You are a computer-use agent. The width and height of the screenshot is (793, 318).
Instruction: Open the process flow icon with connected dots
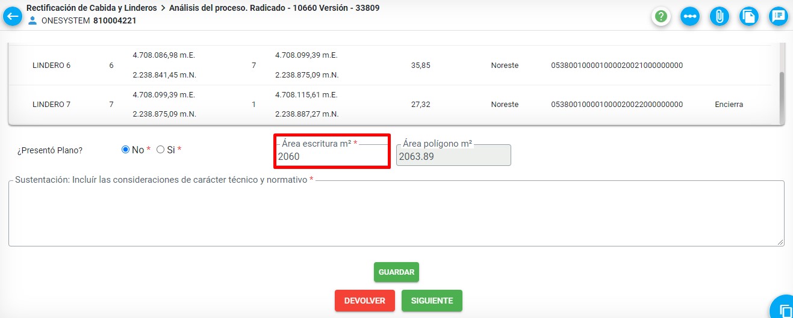[690, 16]
